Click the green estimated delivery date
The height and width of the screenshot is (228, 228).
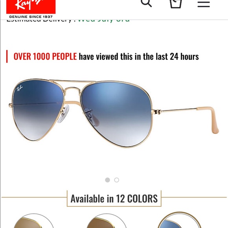point(104,20)
